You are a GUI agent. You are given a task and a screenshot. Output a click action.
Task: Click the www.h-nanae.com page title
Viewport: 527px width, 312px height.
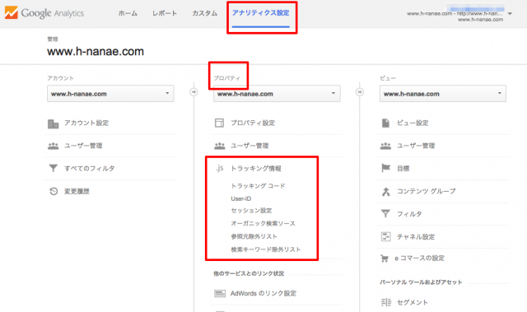click(x=96, y=51)
